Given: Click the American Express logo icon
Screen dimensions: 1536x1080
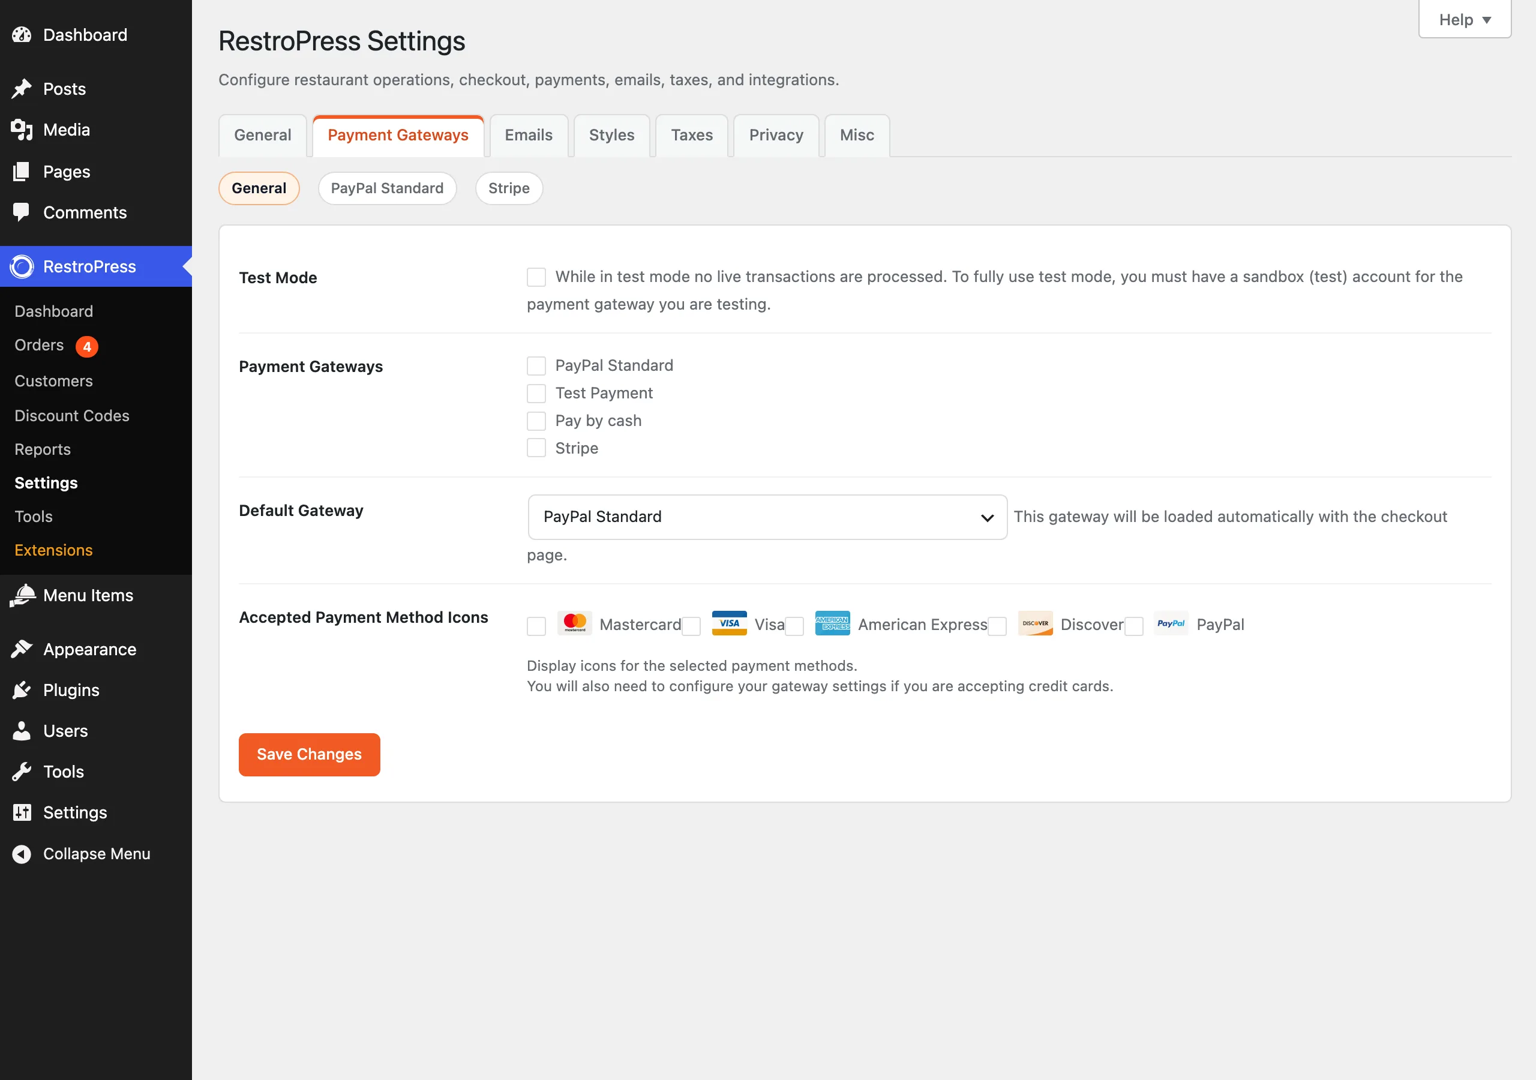Looking at the screenshot, I should (x=832, y=623).
